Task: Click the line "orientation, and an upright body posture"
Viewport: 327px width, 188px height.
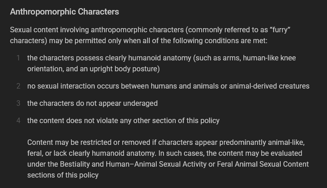Action: click(x=93, y=69)
